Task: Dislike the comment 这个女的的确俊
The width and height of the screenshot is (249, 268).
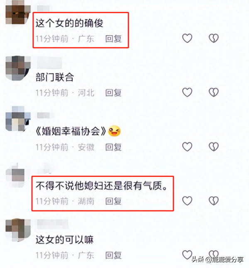Action: [214, 38]
